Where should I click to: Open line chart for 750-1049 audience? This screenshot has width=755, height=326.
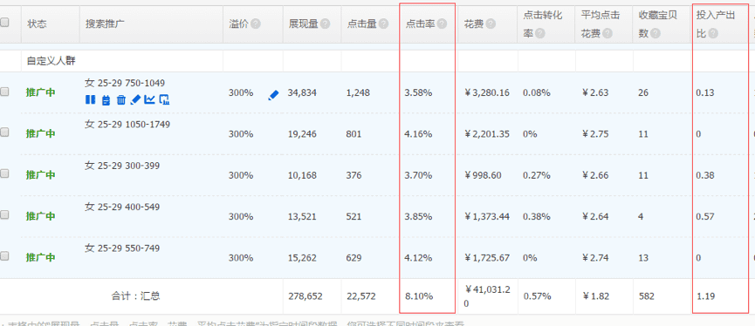(150, 99)
